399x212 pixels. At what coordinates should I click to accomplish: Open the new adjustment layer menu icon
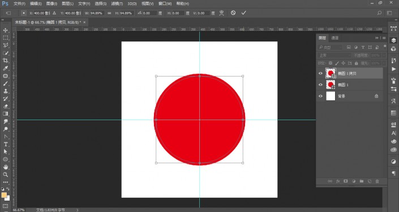click(x=354, y=181)
